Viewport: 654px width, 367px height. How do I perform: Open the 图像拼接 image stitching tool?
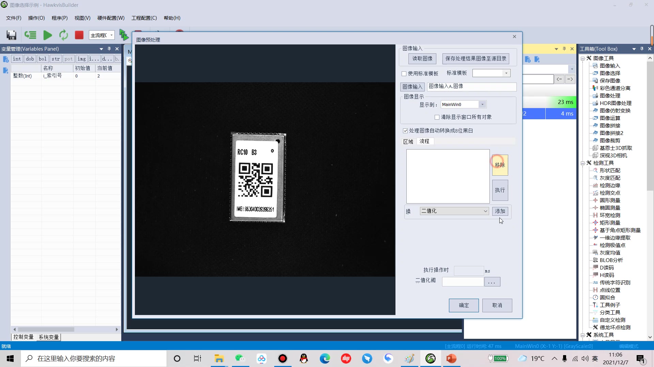[x=610, y=125]
